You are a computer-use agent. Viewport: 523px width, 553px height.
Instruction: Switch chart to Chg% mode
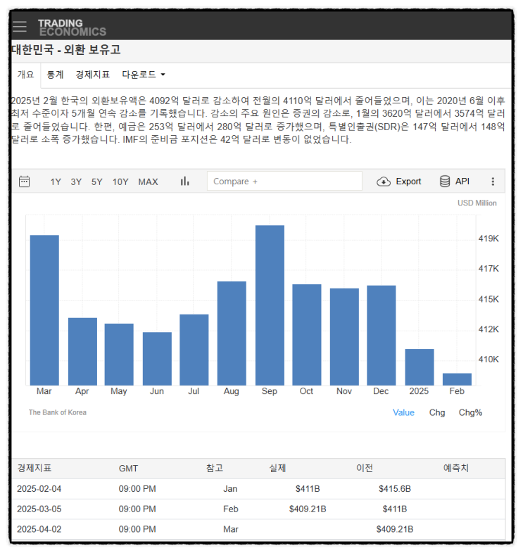click(470, 412)
